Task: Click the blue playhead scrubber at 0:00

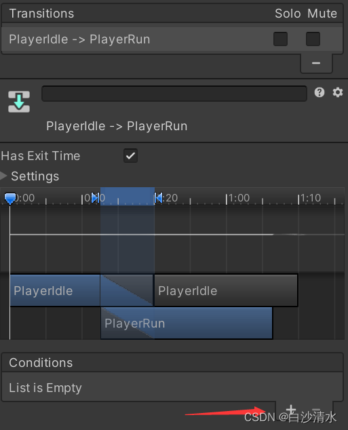Action: [10, 198]
